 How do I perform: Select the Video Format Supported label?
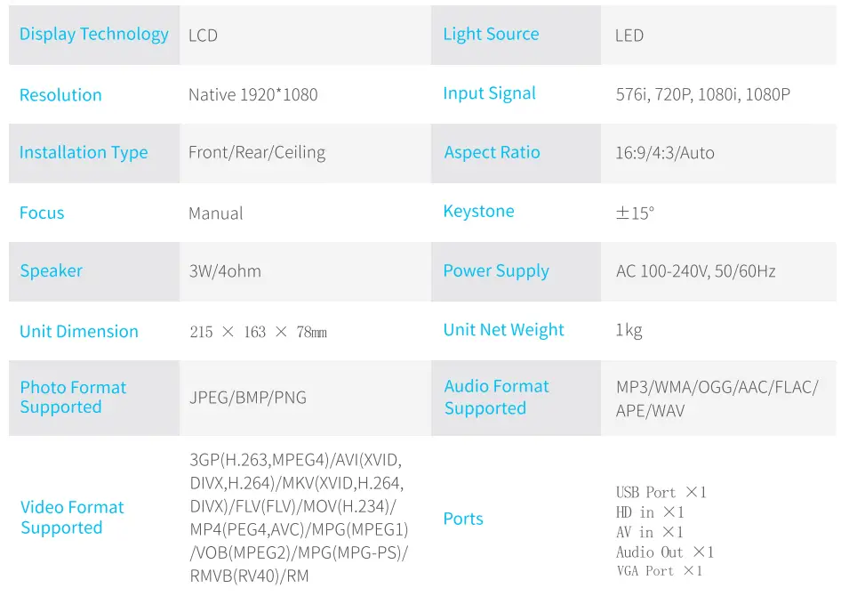point(72,518)
